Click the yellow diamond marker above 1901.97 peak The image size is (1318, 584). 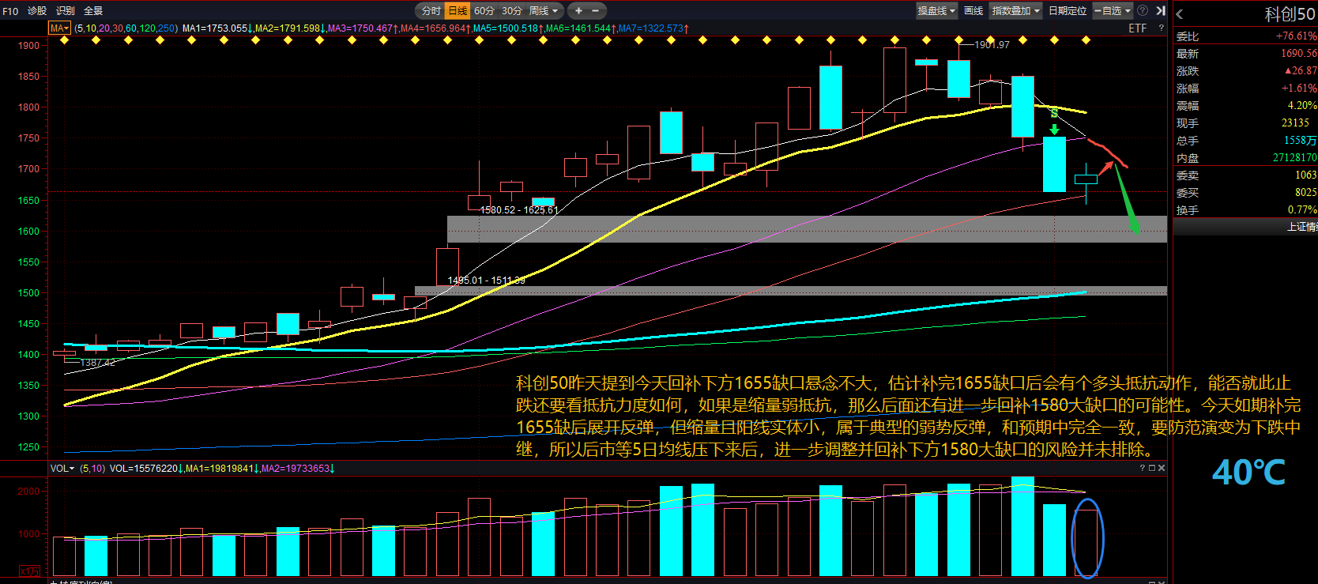958,40
